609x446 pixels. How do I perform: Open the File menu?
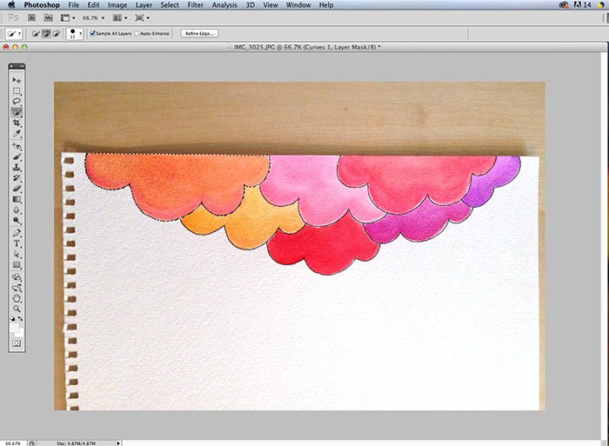coord(73,5)
